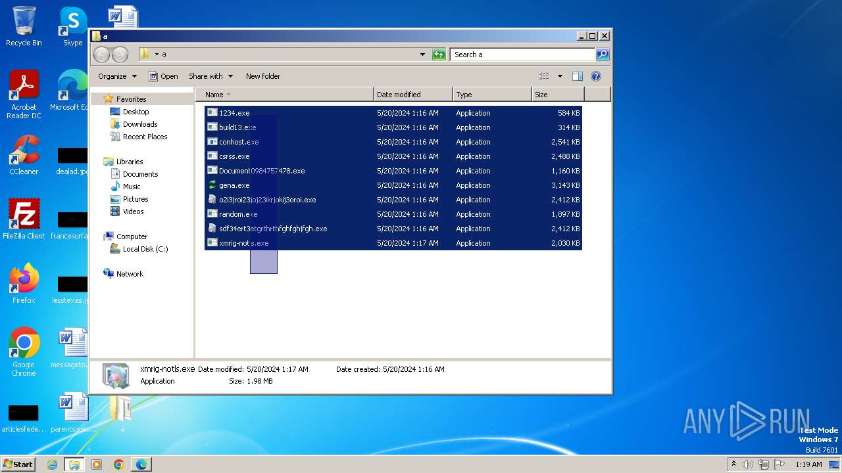The width and height of the screenshot is (842, 473).
Task: Open the views options dropdown arrow
Action: [560, 76]
